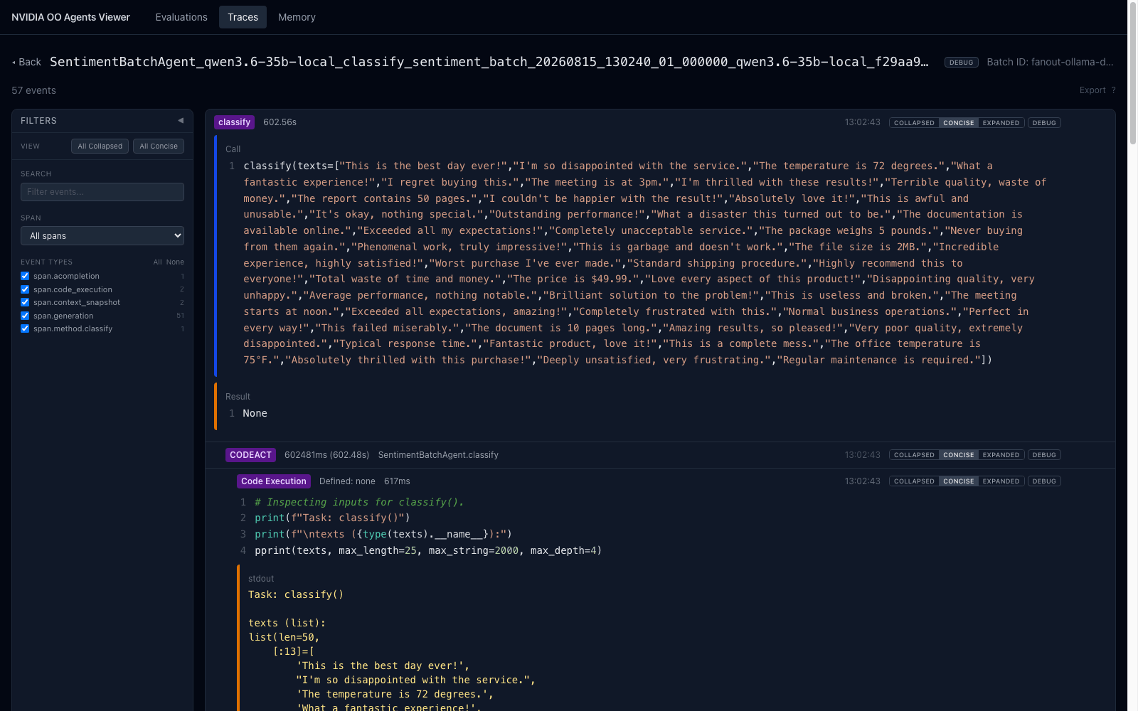Select None for event types
The width and height of the screenshot is (1138, 711).
click(x=175, y=262)
